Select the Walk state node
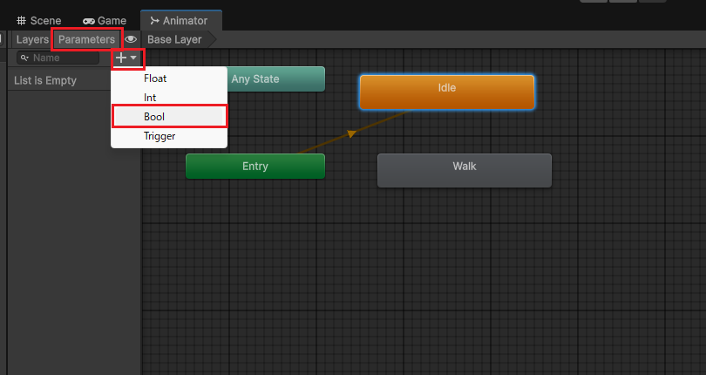Viewport: 706px width, 375px height. [x=464, y=170]
